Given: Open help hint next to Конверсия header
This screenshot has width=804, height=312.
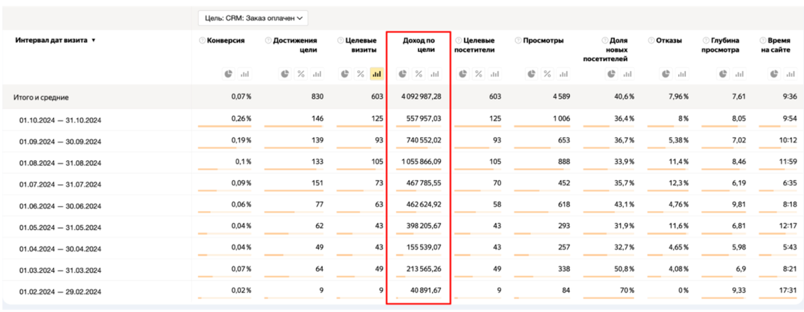Looking at the screenshot, I should [x=202, y=41].
